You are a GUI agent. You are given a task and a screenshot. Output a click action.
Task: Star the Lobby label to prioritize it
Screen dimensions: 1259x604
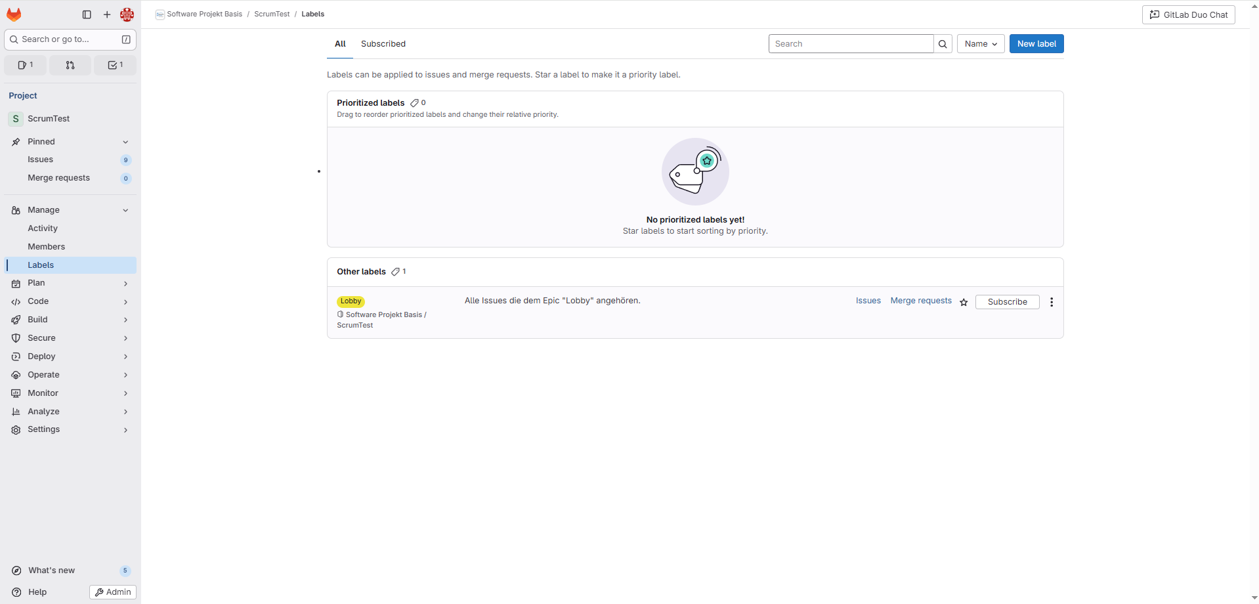[964, 302]
